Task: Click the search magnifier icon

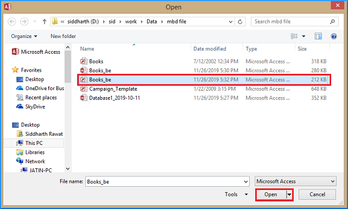Action: tap(332, 22)
